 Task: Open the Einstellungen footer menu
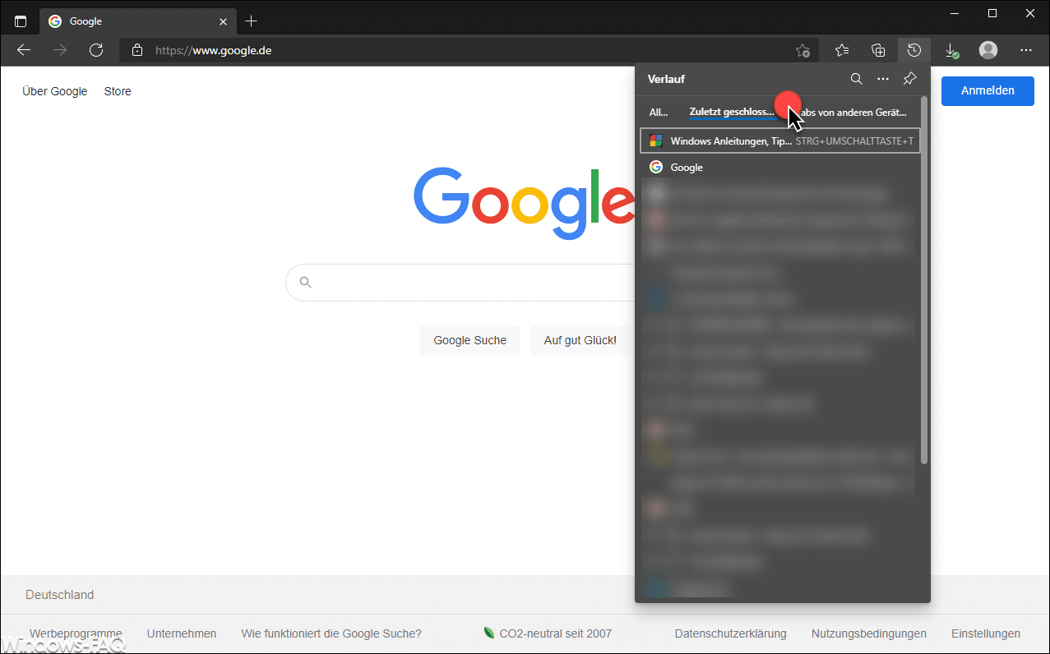986,633
